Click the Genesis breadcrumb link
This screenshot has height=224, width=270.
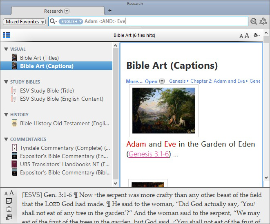[x=177, y=81]
